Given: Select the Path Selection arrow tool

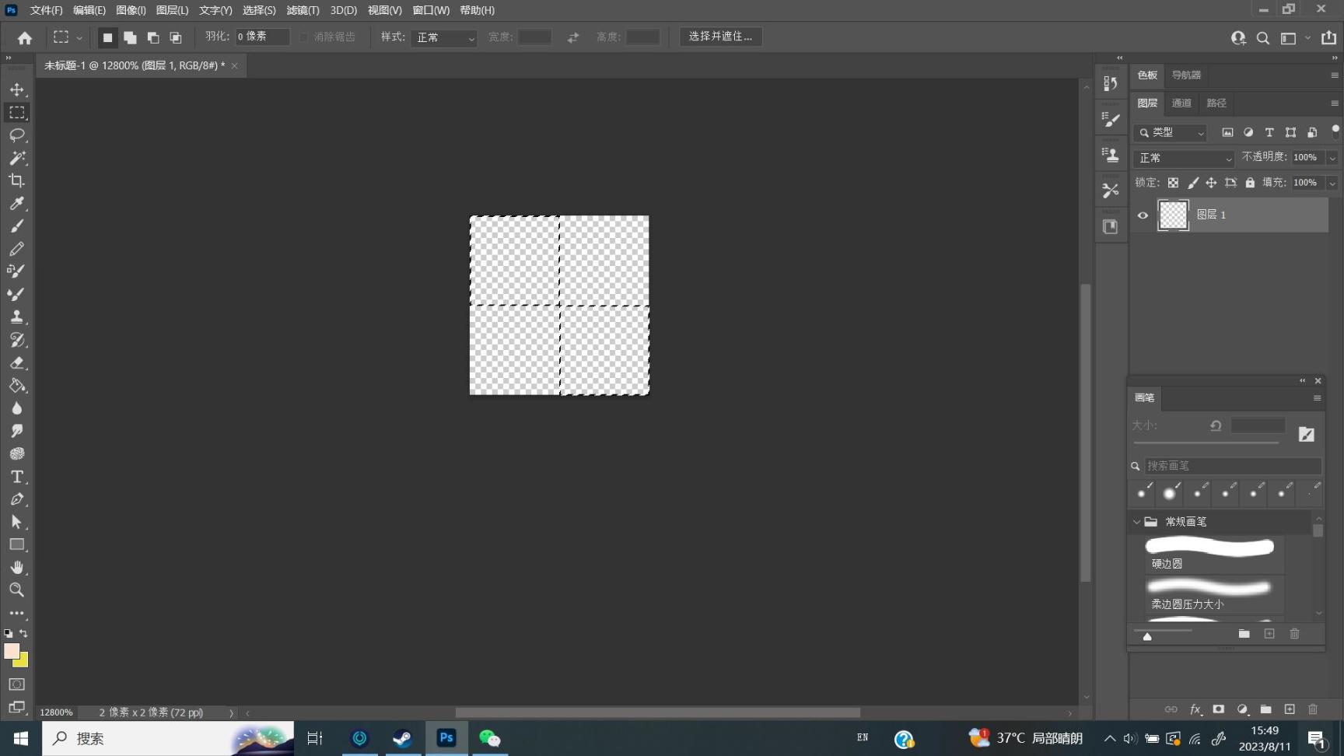Looking at the screenshot, I should pyautogui.click(x=17, y=522).
